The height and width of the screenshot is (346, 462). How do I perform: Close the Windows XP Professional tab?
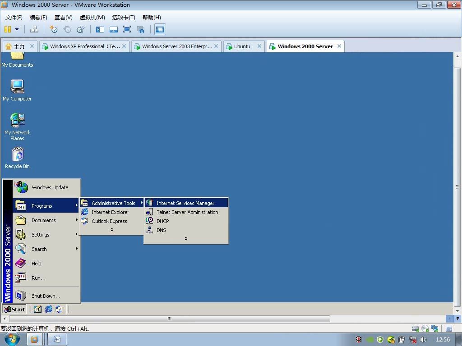coord(124,46)
